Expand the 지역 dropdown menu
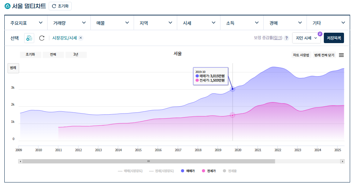The height and width of the screenshot is (185, 353). coord(156,23)
